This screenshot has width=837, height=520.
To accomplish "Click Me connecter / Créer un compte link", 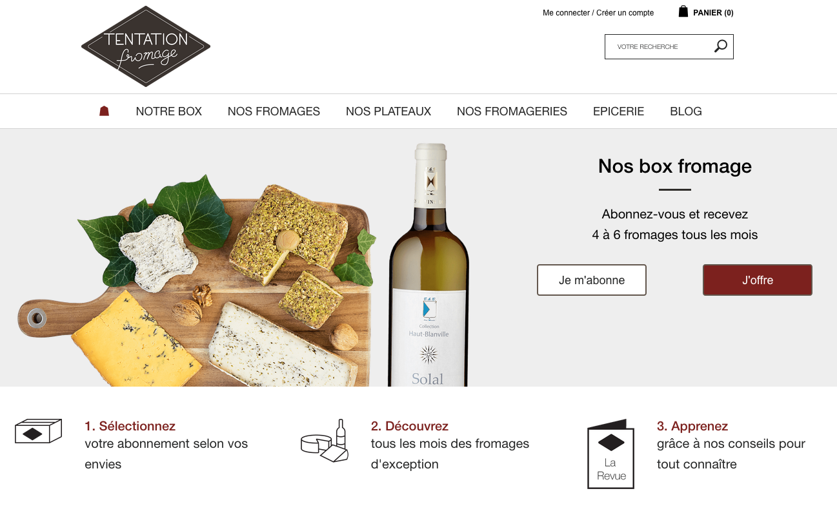I will (598, 13).
